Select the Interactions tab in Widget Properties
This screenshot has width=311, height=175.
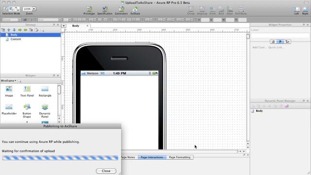[280, 42]
